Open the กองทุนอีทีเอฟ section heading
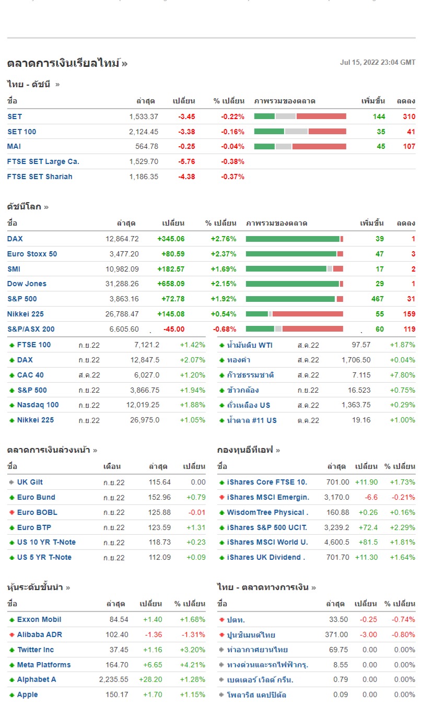Viewport: 421px width, 705px height. pos(249,450)
